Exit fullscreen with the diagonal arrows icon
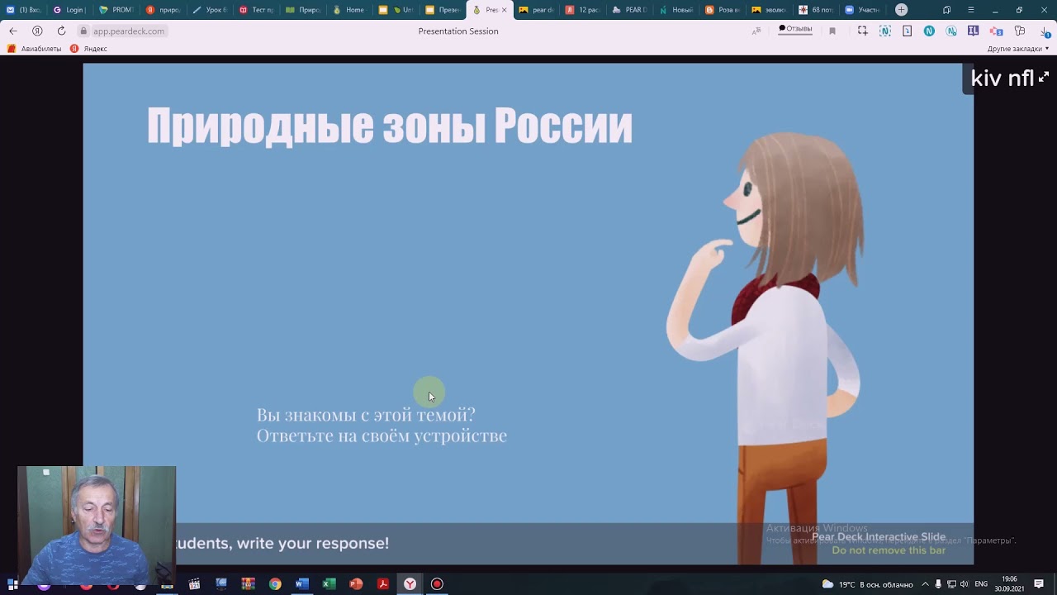The height and width of the screenshot is (595, 1057). tap(1044, 77)
